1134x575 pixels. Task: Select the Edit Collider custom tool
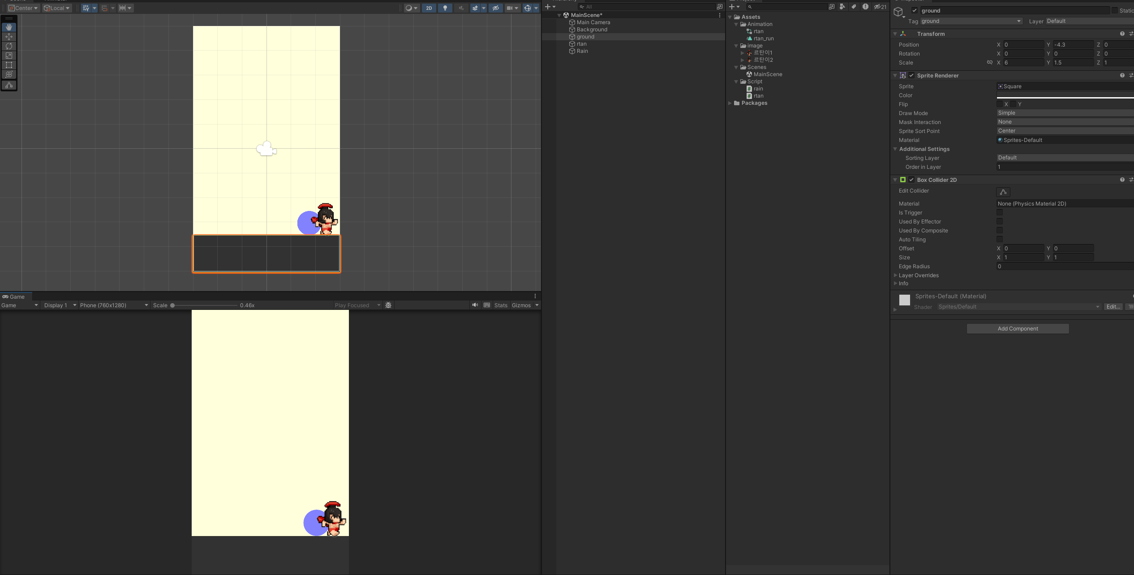[9, 85]
